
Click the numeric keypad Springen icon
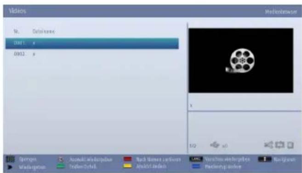(10, 159)
